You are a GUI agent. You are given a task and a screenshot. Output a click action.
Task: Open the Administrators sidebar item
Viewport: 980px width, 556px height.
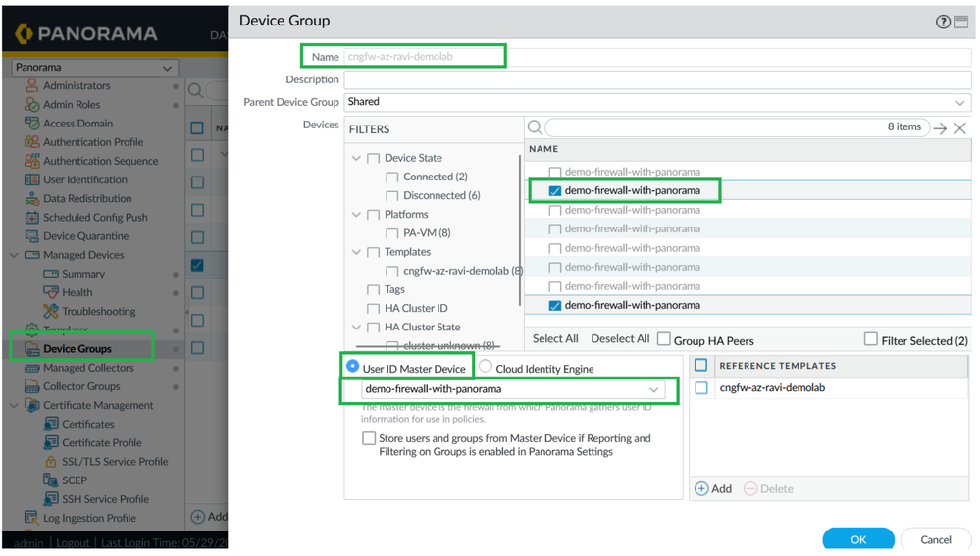pos(77,85)
